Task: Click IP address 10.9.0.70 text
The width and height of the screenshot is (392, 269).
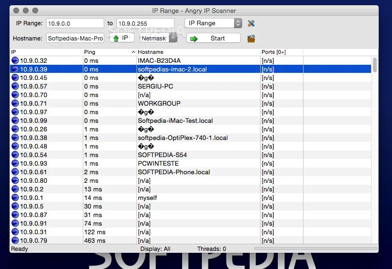Action: pyautogui.click(x=33, y=95)
